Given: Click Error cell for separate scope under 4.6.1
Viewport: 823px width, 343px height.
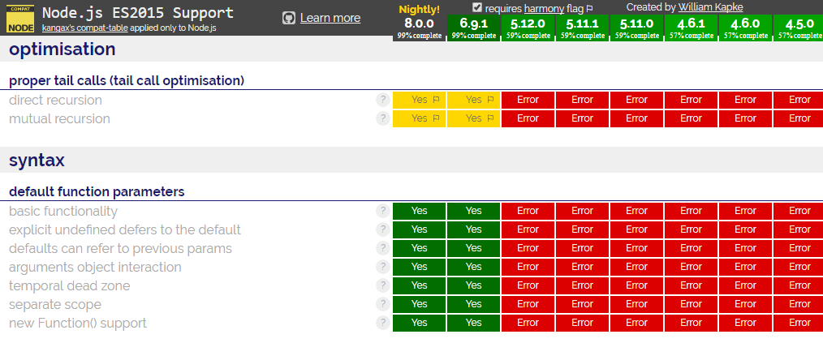Looking at the screenshot, I should click(691, 304).
